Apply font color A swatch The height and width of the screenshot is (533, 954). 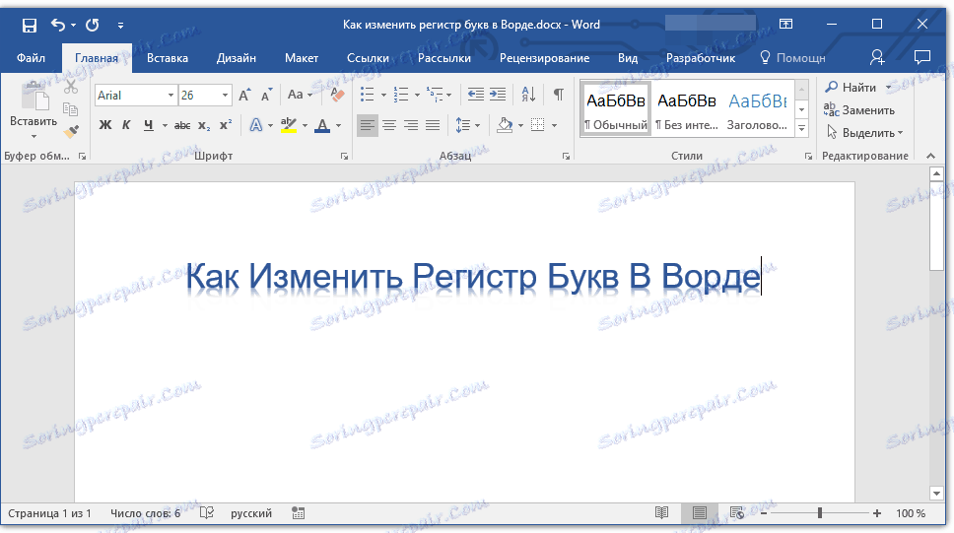click(x=323, y=125)
